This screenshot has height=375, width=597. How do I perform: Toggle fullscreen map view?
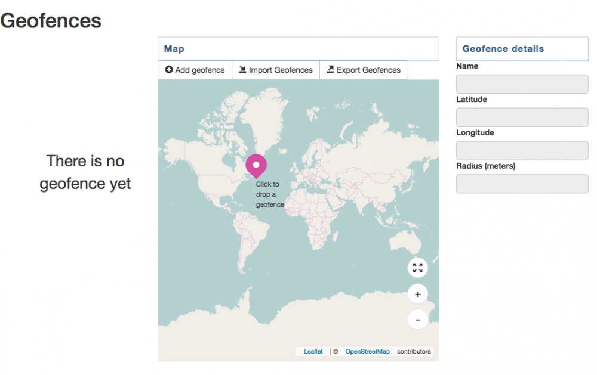point(418,268)
